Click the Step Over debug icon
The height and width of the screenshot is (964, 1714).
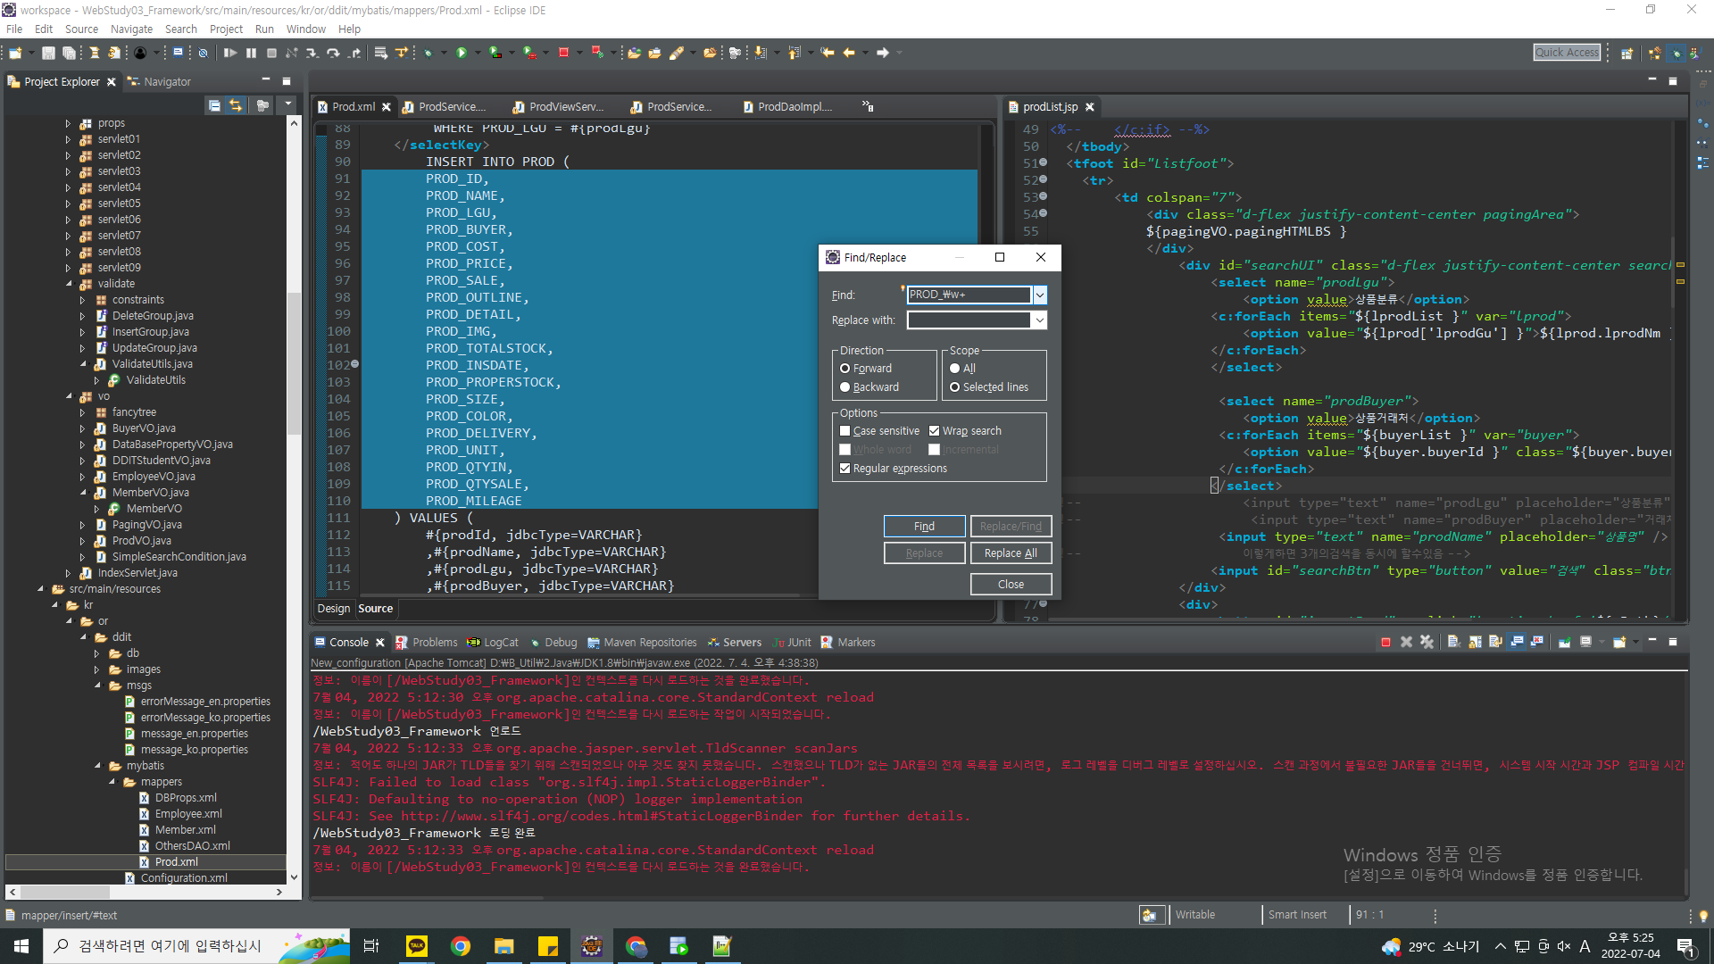pyautogui.click(x=333, y=54)
